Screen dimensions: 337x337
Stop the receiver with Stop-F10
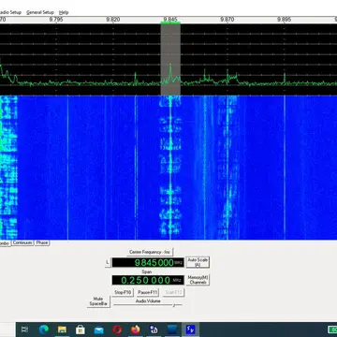click(x=123, y=292)
